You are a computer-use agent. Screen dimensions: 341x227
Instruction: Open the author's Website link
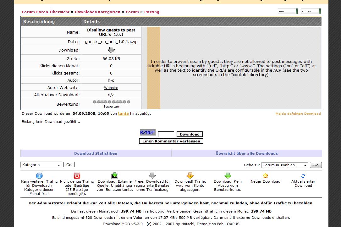click(111, 88)
